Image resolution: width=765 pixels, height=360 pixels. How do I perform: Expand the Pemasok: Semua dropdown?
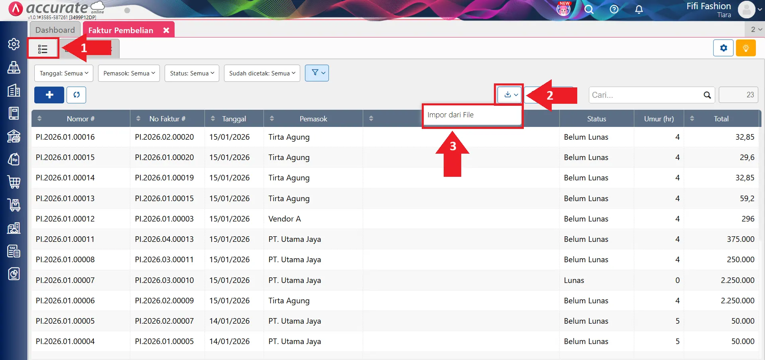(x=128, y=73)
